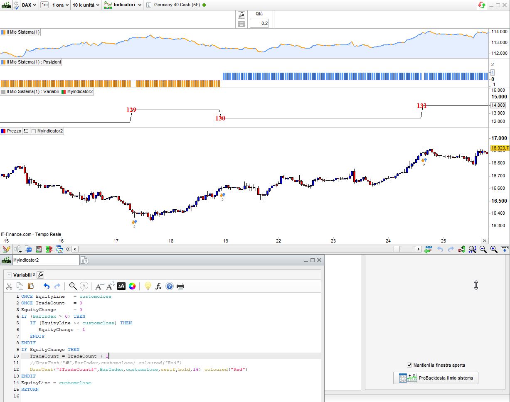
Task: Undo last code edit in editor
Action: [47, 286]
